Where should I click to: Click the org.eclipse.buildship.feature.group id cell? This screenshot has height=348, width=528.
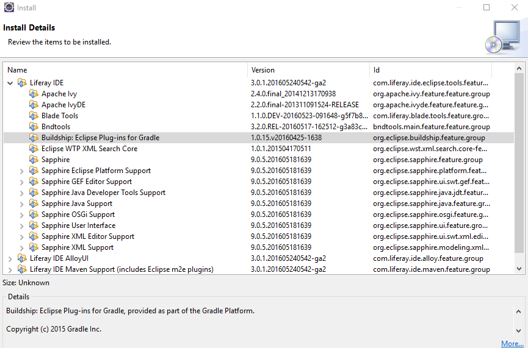pyautogui.click(x=429, y=138)
